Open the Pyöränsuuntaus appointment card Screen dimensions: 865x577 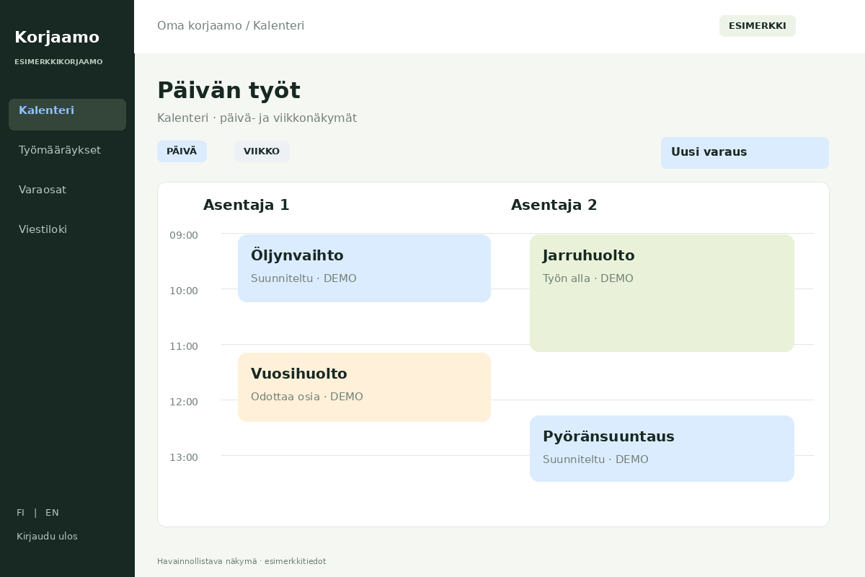click(662, 449)
